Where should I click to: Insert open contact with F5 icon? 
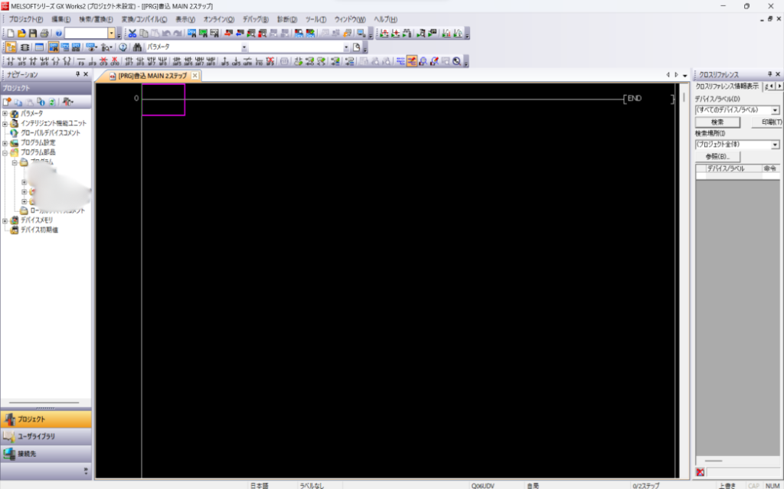pyautogui.click(x=10, y=61)
